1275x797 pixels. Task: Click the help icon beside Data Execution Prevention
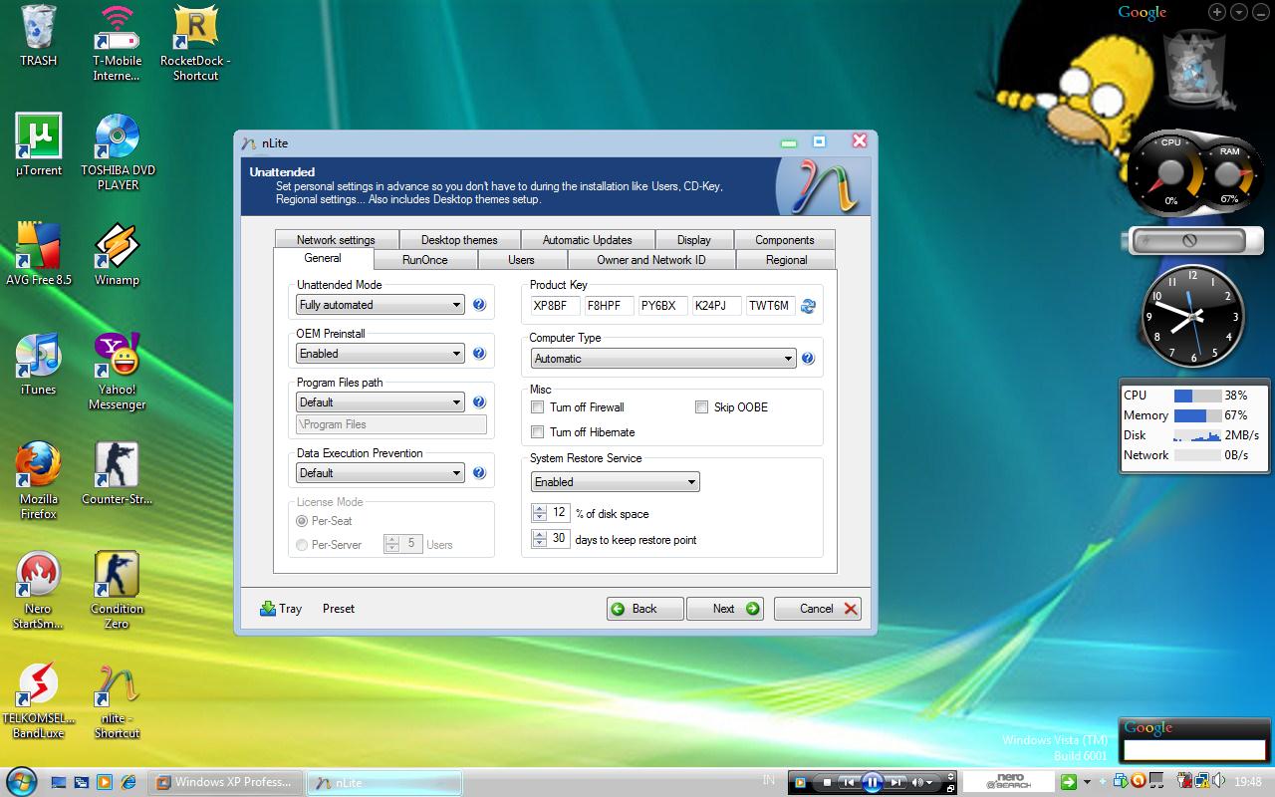pyautogui.click(x=479, y=473)
